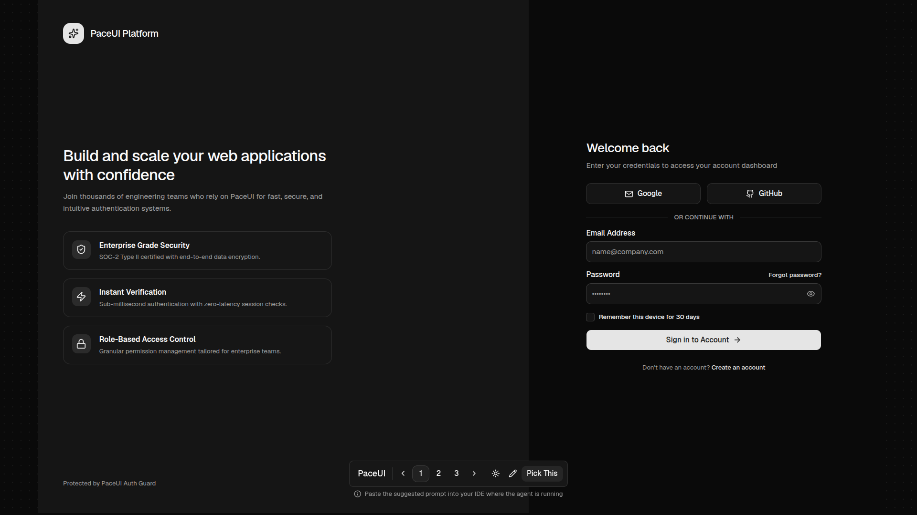Click 'Don't have an account?' text
Screen dimensions: 917x515
(676, 368)
